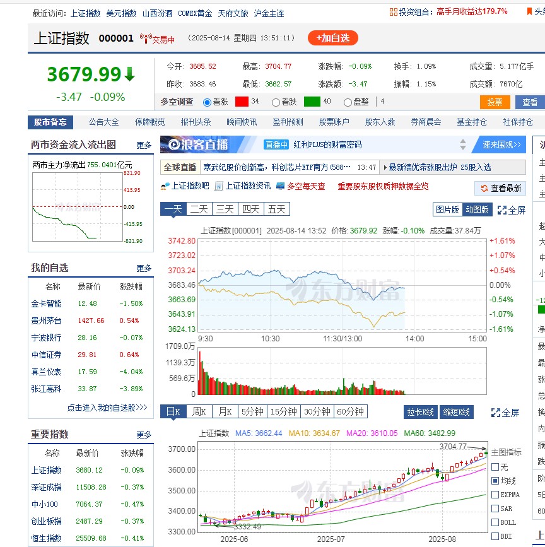
Task: Click the fullscreen icon beside 全屏 on the K-line chart
Action: (x=496, y=413)
